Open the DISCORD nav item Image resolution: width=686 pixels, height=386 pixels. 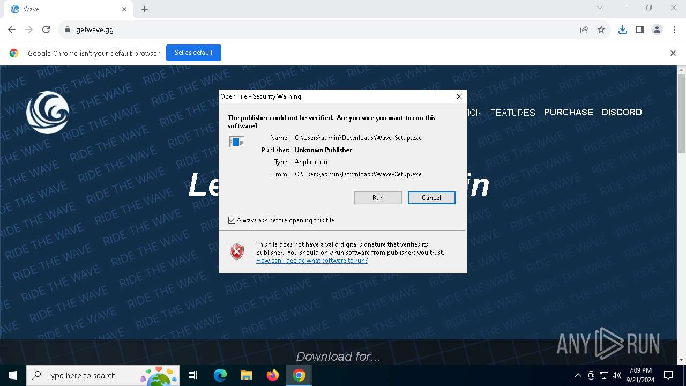click(x=622, y=112)
